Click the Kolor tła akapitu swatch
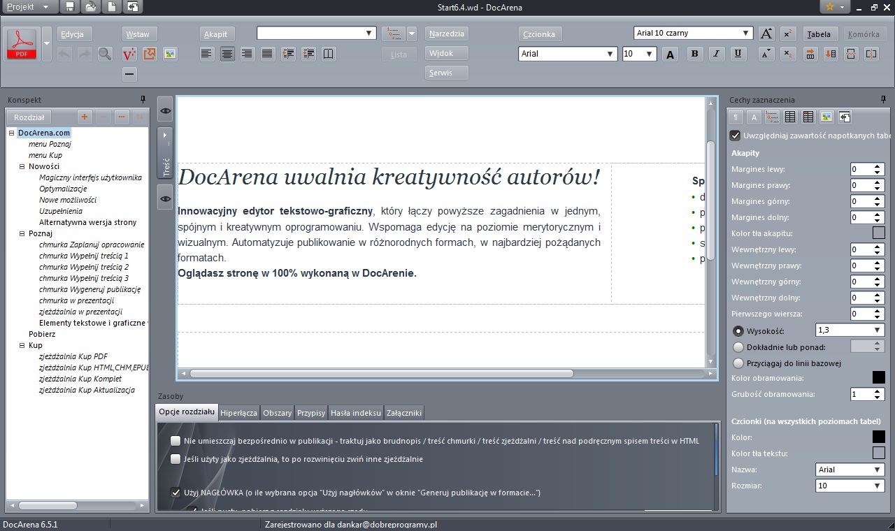This screenshot has height=531, width=895. coord(879,233)
